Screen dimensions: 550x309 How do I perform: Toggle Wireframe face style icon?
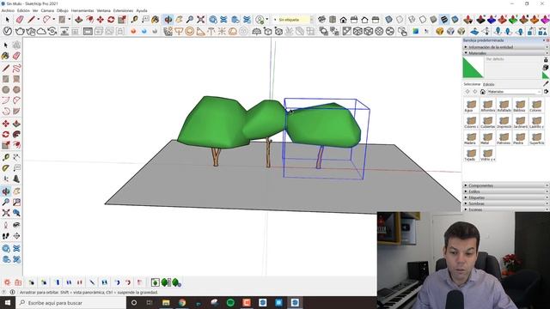412,20
